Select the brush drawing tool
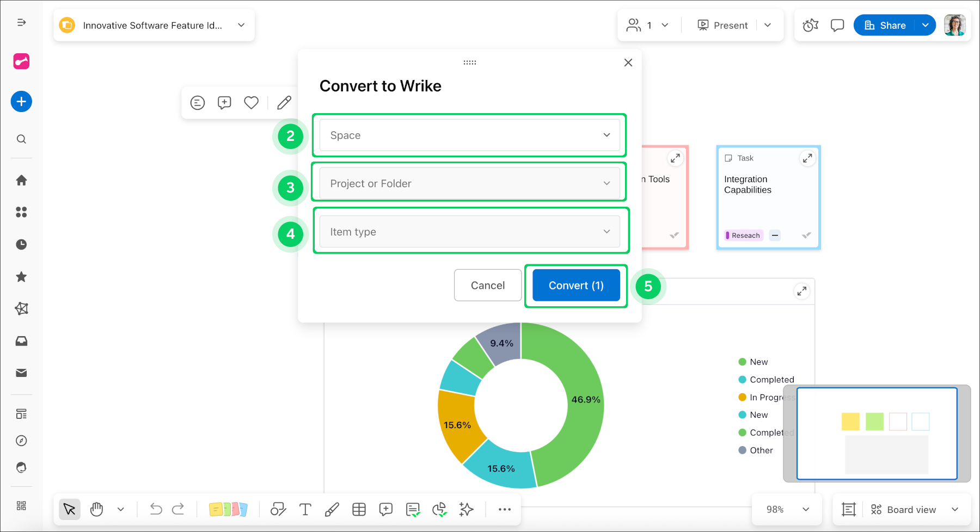The width and height of the screenshot is (980, 532). tap(332, 509)
